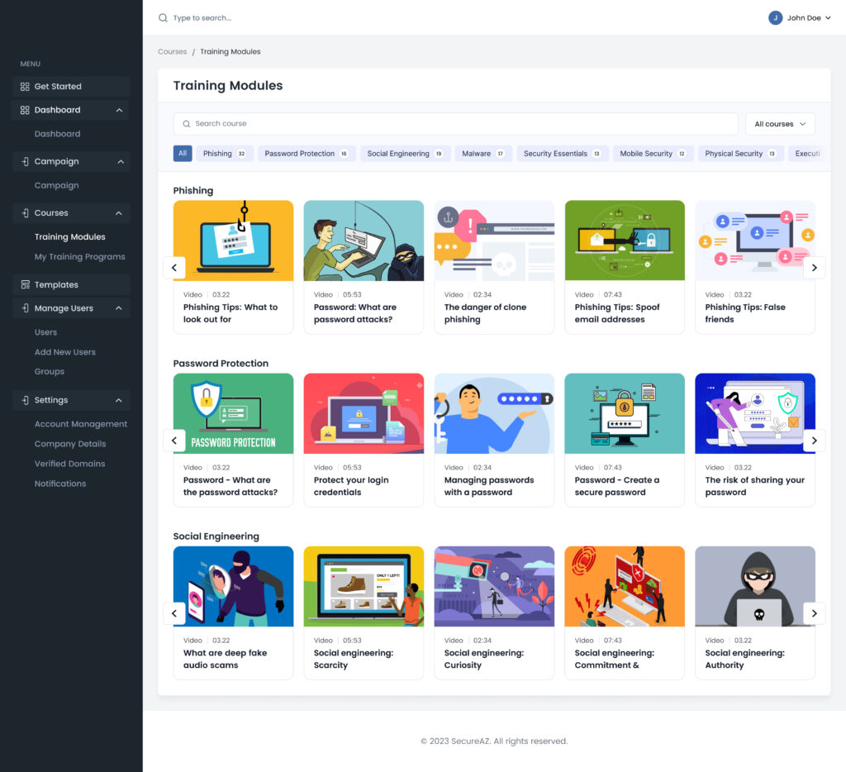
Task: Open Phishing Tips: Spoof email addresses thumbnail
Action: click(x=625, y=241)
